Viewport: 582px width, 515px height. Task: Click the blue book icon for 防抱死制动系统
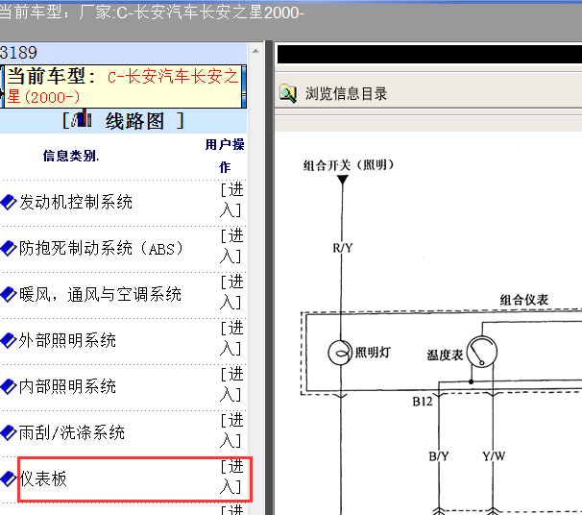(x=9, y=248)
